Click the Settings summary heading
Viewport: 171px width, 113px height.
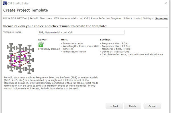(x=105, y=40)
